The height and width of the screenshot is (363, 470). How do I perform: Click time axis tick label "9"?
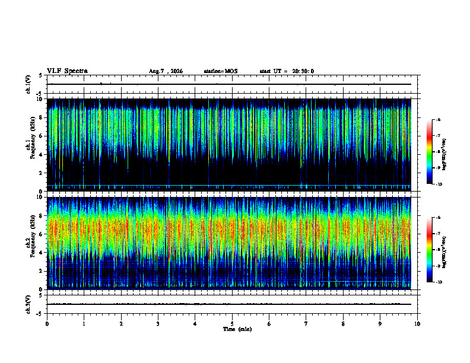tap(380, 324)
